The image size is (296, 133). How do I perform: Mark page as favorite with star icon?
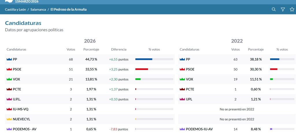292,10
